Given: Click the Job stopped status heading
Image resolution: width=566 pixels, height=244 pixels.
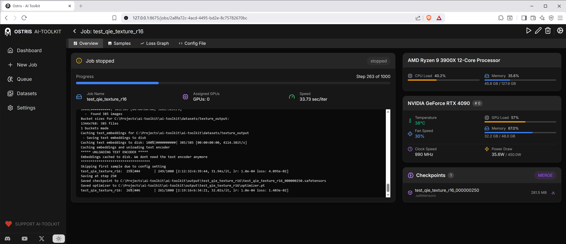Looking at the screenshot, I should (x=100, y=61).
